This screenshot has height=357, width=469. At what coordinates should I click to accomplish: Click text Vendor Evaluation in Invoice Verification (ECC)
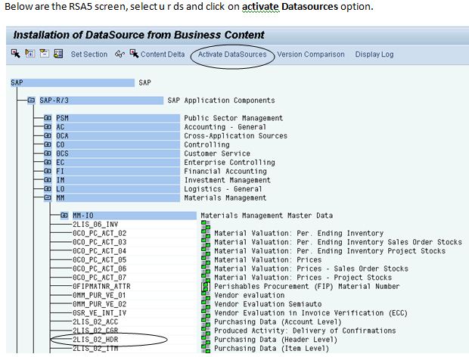pos(311,313)
